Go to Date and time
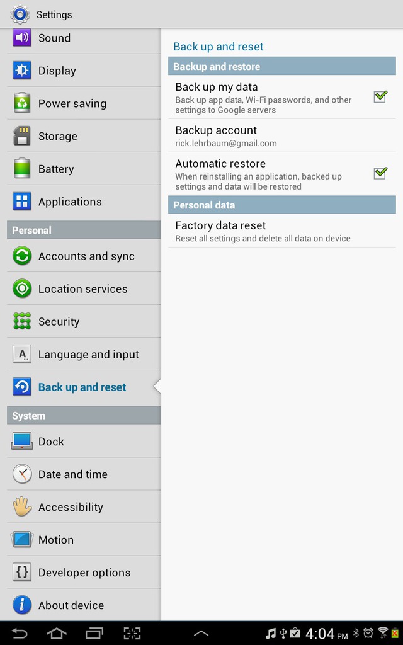403x645 pixels. (84, 474)
